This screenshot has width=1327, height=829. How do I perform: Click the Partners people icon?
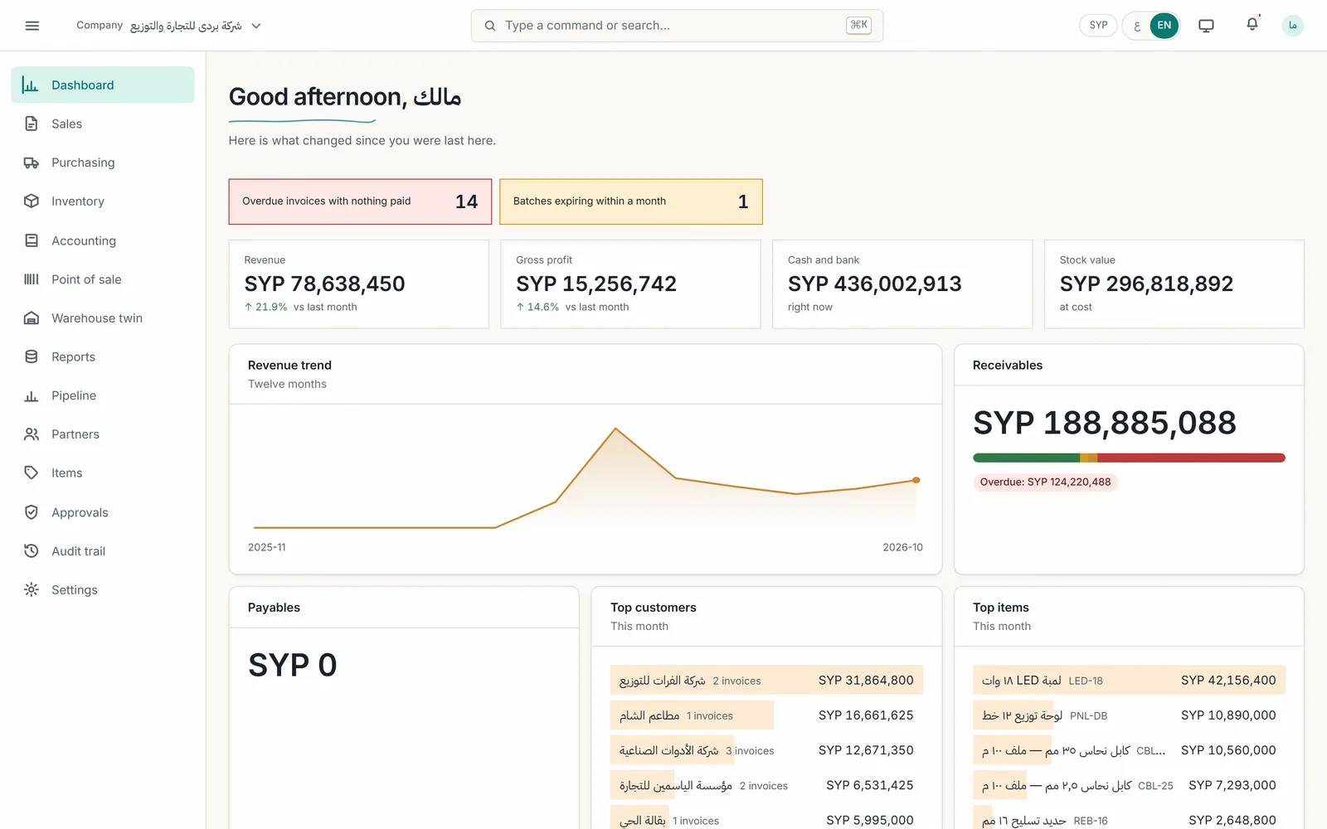point(32,434)
